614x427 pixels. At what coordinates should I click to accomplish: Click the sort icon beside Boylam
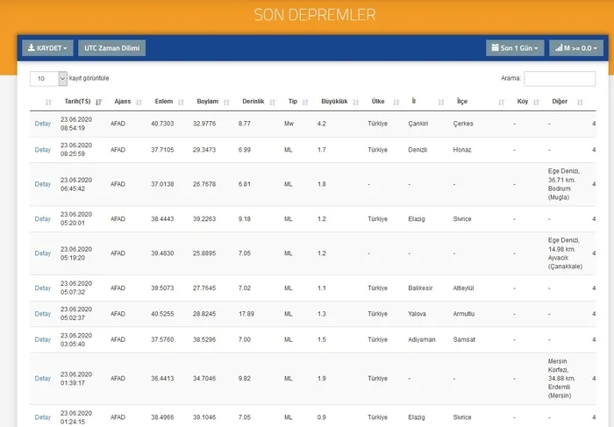coord(227,102)
